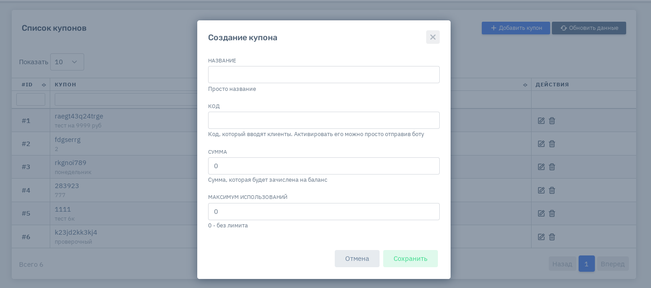Focus the Код input field
Viewport: 651px width, 288px height.
tap(323, 120)
